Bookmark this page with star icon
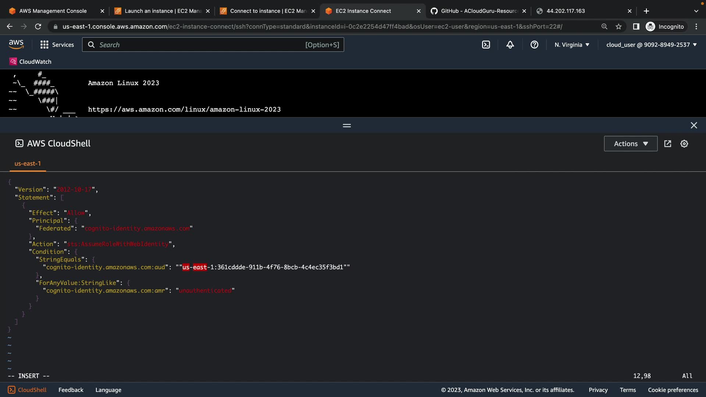Screen dimensions: 706x397 [x=618, y=26]
